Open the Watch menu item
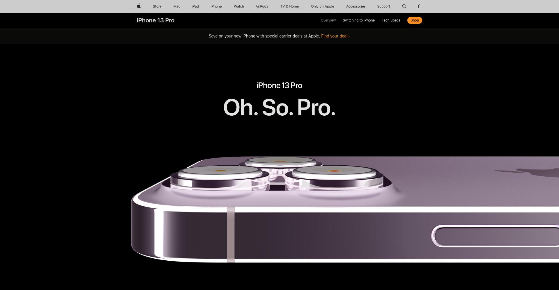Screen dimensions: 559x290 (x=239, y=6)
